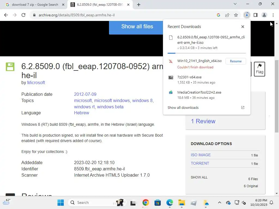The image size is (279, 209).
Task: Open the windows 8 topic link
Action: point(142,101)
